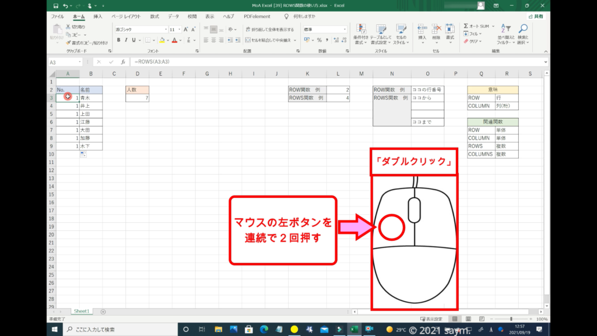Open the font name dropdown

[x=165, y=29]
